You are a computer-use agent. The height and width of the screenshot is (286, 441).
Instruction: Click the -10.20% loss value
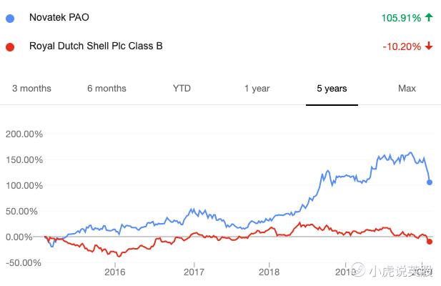tap(401, 46)
